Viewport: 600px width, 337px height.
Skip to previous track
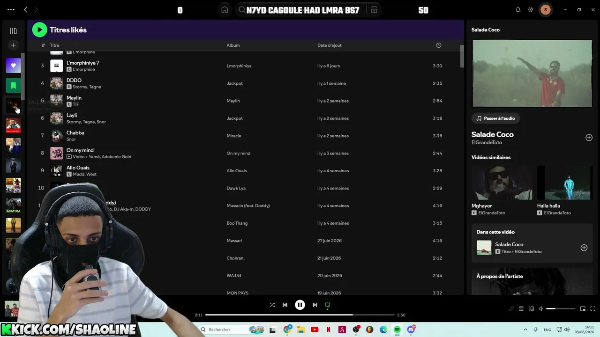(285, 305)
